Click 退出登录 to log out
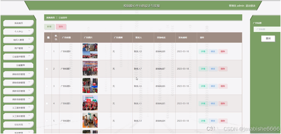Image resolution: width=281 pixels, height=134 pixels. (x=250, y=6)
